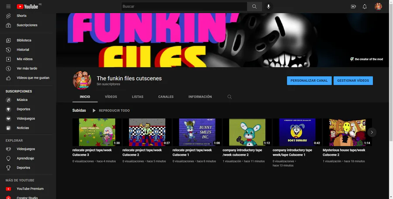The image size is (393, 199).
Task: Open the hamburger guide menu
Action: coord(8,7)
